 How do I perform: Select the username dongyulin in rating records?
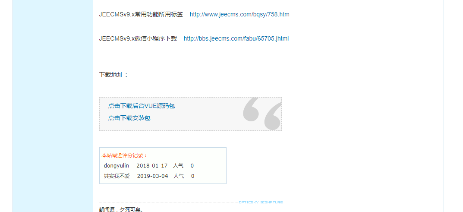click(x=117, y=166)
